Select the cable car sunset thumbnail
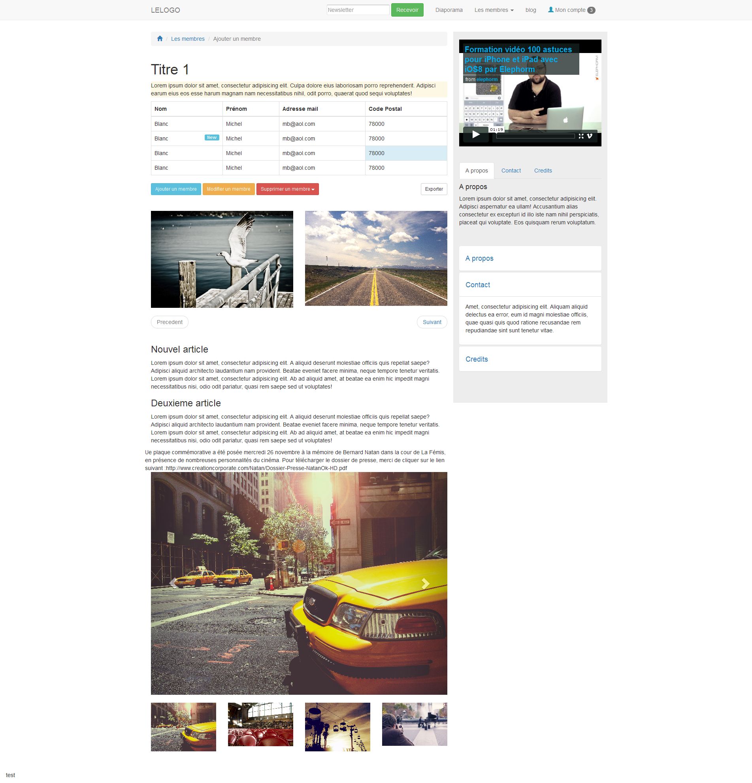The image size is (752, 783). [x=337, y=727]
